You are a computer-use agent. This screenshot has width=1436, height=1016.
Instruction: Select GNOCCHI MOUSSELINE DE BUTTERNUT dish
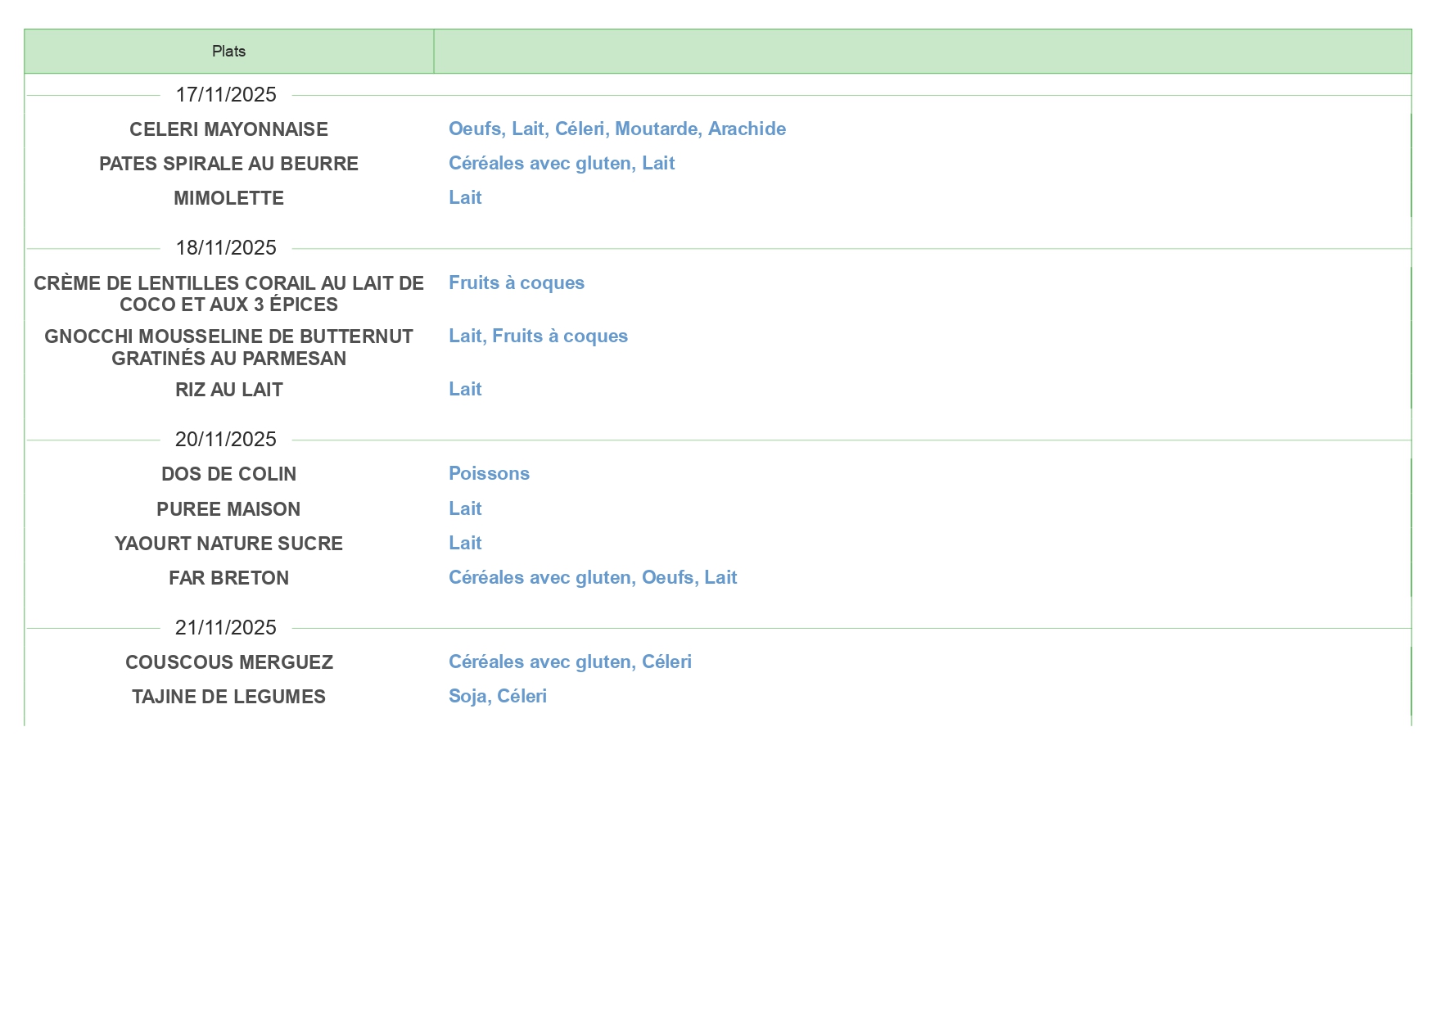pos(228,347)
